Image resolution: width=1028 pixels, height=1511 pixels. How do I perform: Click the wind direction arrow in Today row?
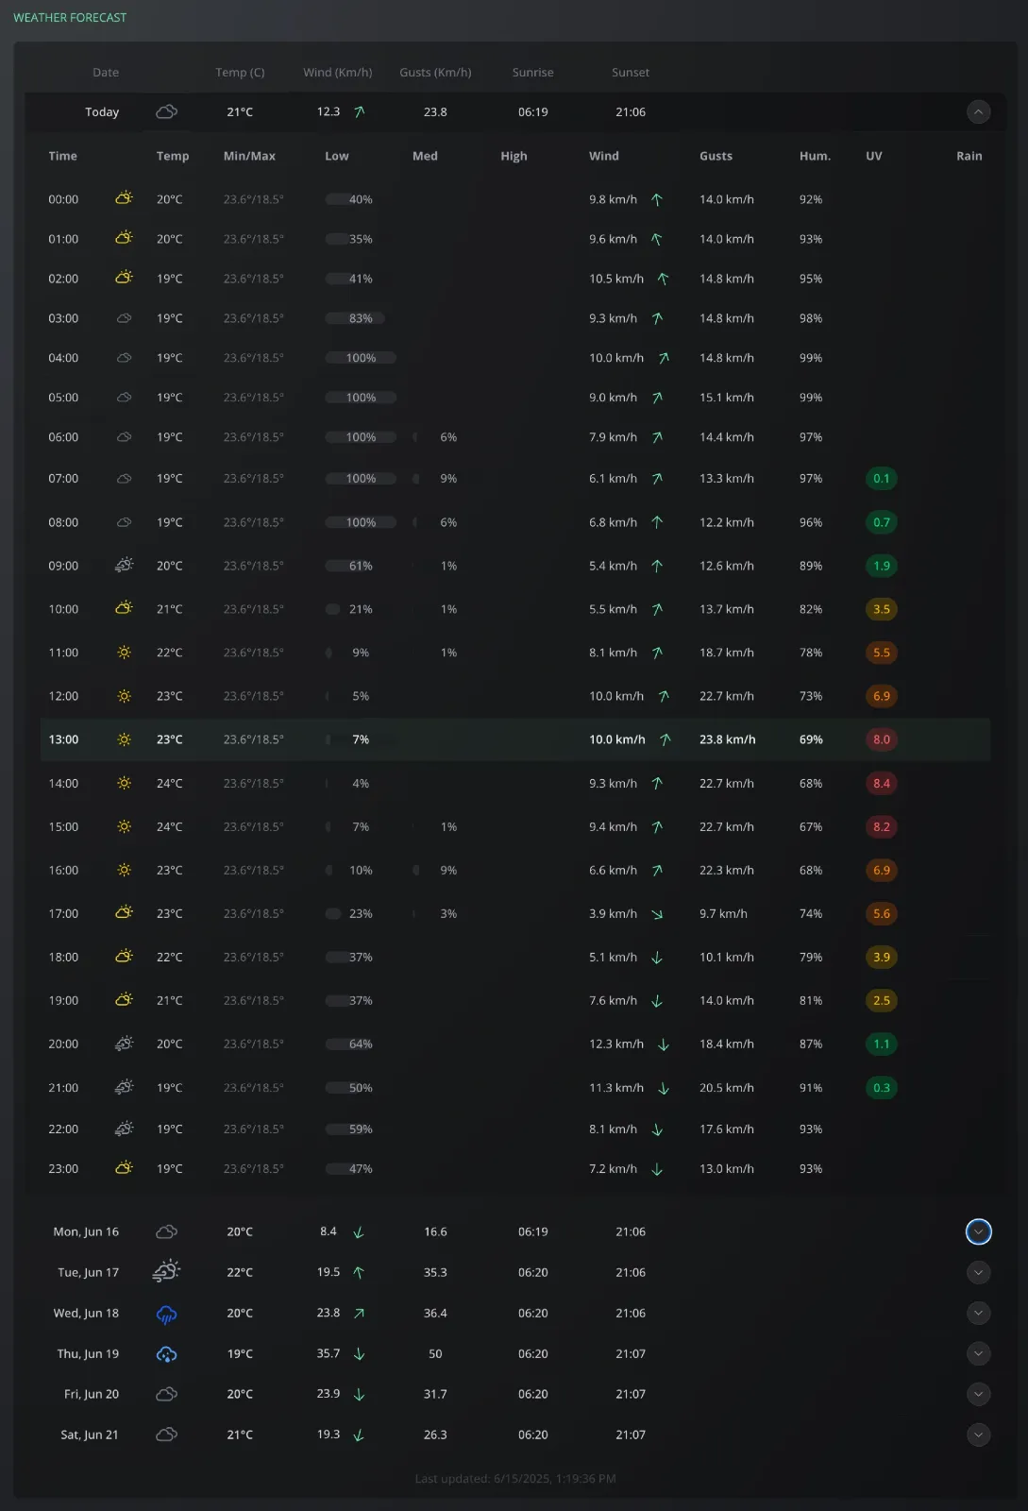coord(359,112)
